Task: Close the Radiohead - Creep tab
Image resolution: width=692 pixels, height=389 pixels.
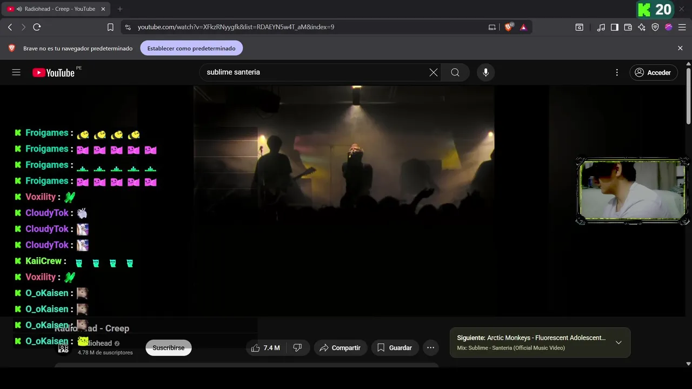Action: tap(103, 9)
